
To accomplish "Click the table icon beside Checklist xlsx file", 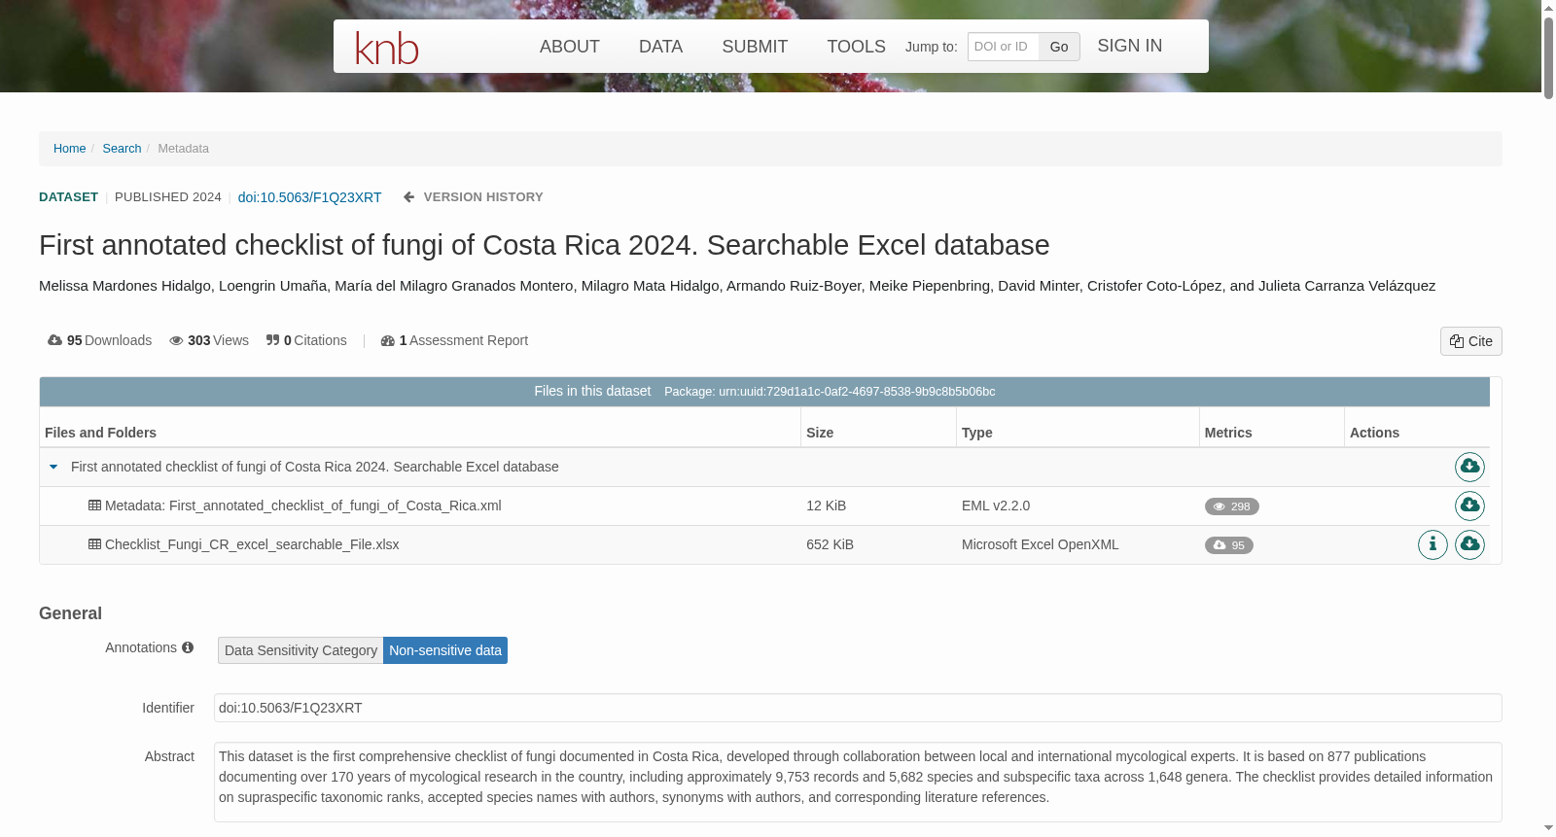I will [94, 544].
